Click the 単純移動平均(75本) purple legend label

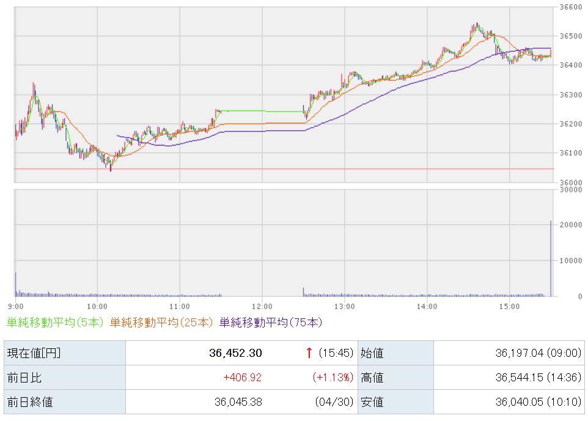click(271, 323)
